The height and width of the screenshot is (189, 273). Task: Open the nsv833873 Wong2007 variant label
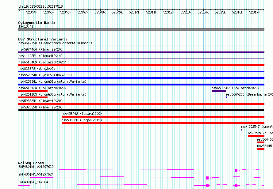tap(37, 69)
